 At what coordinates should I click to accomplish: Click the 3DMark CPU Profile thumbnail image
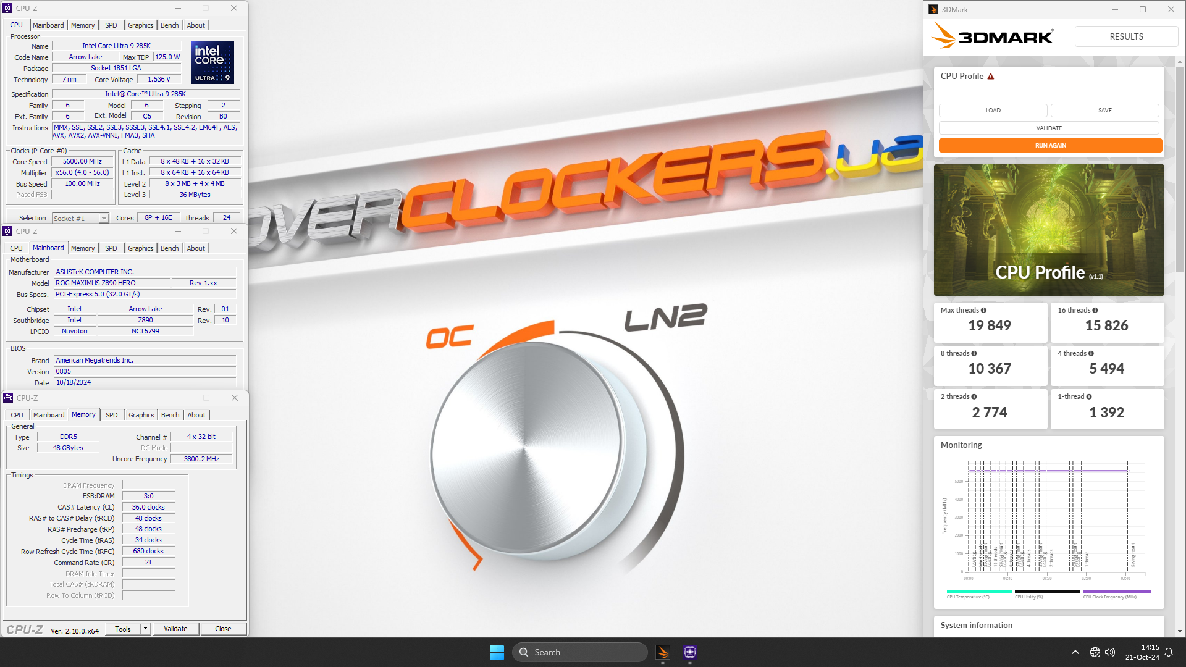(1049, 230)
